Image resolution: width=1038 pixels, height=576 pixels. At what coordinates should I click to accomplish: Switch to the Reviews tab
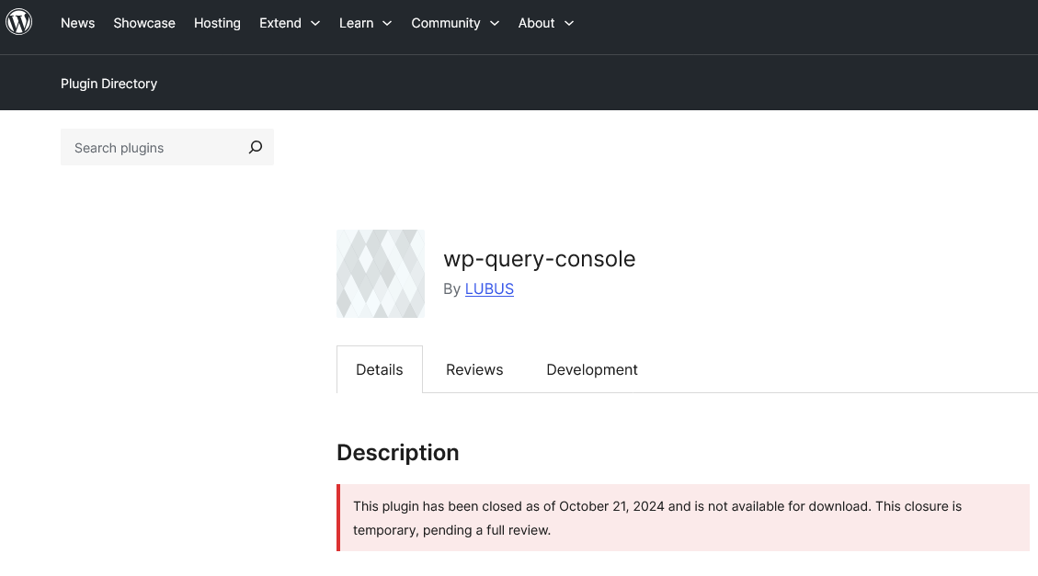(x=474, y=369)
